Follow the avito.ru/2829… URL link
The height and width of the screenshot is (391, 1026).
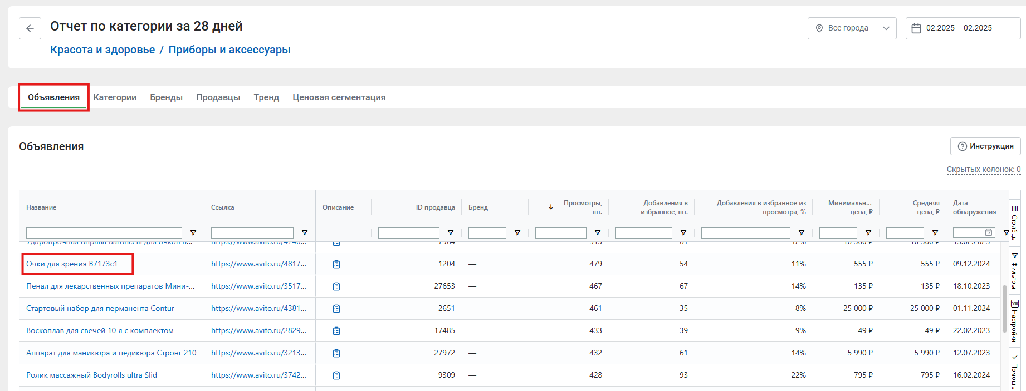(258, 331)
